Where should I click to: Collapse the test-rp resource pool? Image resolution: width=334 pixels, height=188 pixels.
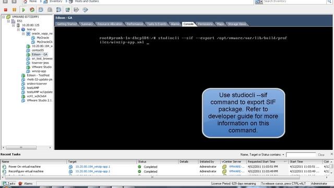tap(18, 29)
